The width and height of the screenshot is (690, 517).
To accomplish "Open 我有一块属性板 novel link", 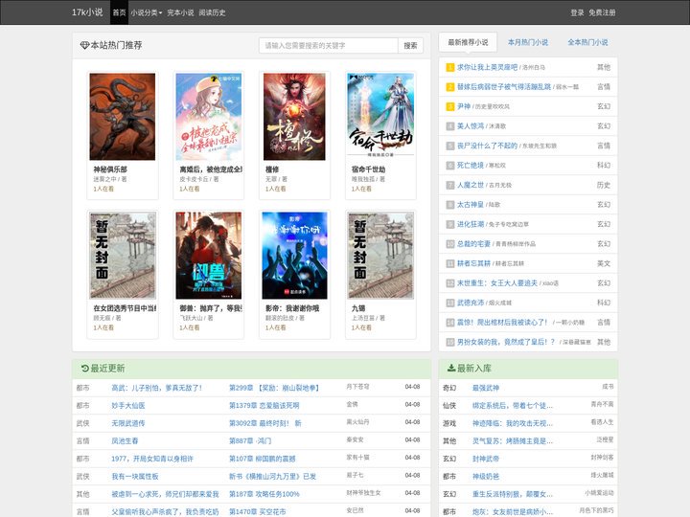I will click(x=135, y=477).
